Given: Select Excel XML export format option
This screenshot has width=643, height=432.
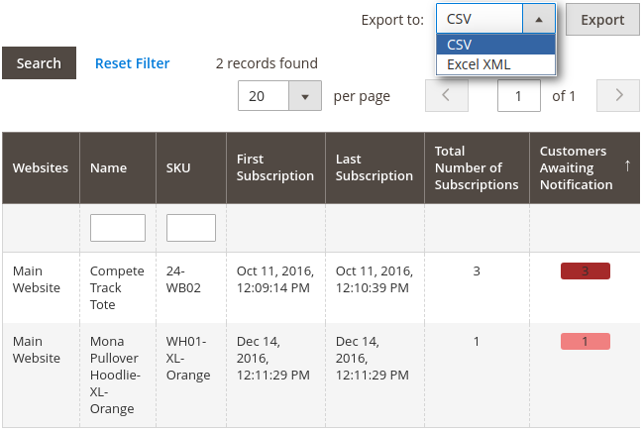Looking at the screenshot, I should [x=495, y=64].
